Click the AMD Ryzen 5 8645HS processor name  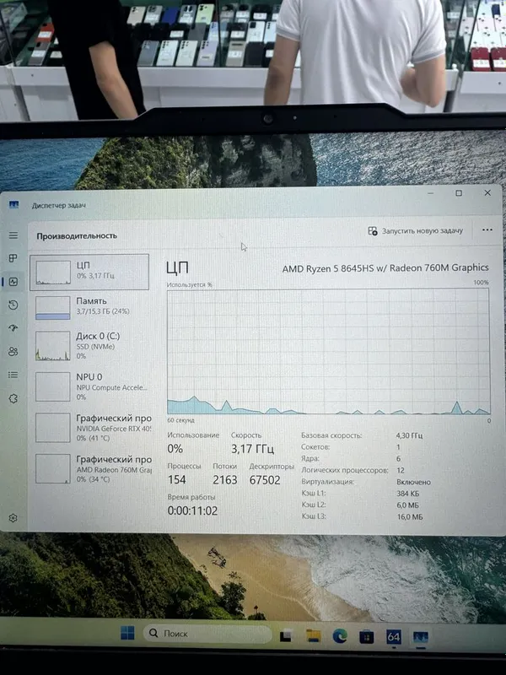click(x=385, y=268)
